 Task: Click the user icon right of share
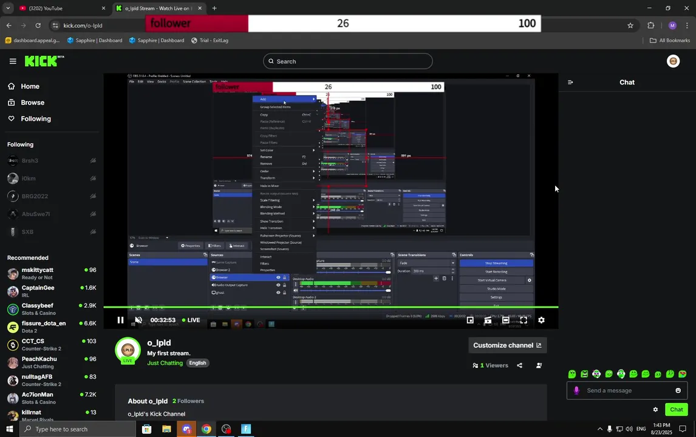(539, 365)
